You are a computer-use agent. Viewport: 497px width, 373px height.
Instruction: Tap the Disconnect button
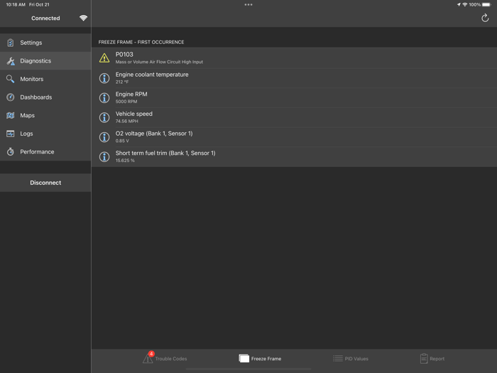45,183
